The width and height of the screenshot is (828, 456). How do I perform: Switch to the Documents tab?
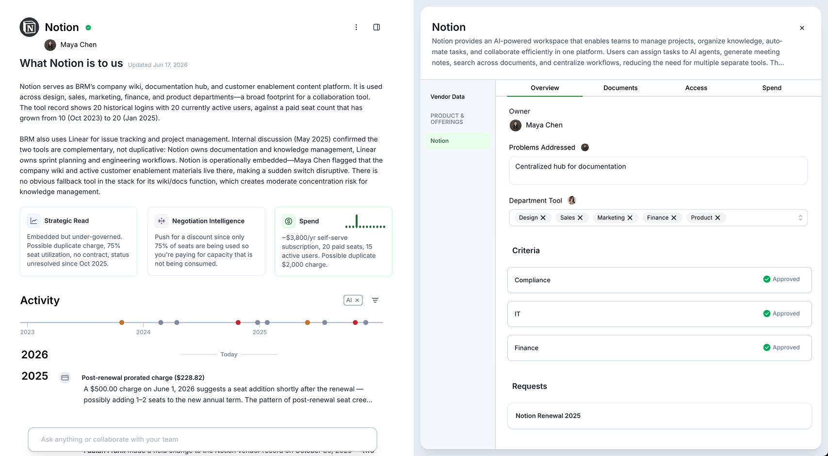pos(620,88)
